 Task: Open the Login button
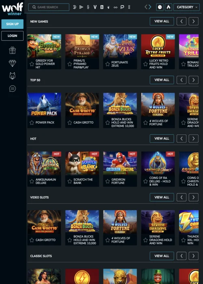(12, 36)
